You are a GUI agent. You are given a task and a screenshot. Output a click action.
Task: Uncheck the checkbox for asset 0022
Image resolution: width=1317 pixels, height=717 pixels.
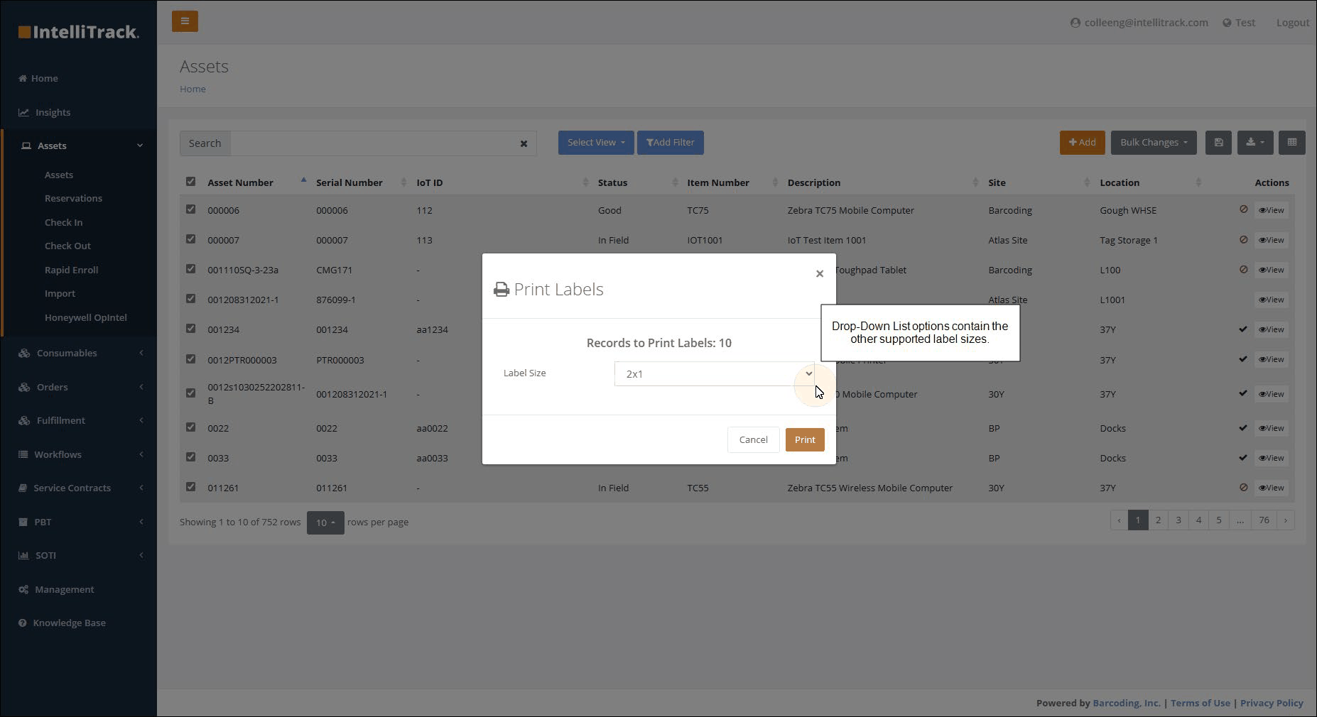190,427
